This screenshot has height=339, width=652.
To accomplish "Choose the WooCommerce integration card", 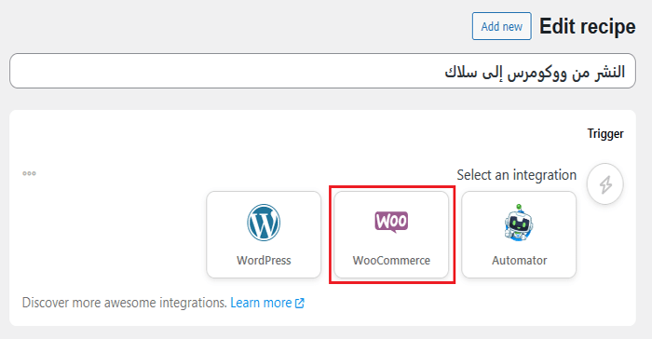I will 391,235.
